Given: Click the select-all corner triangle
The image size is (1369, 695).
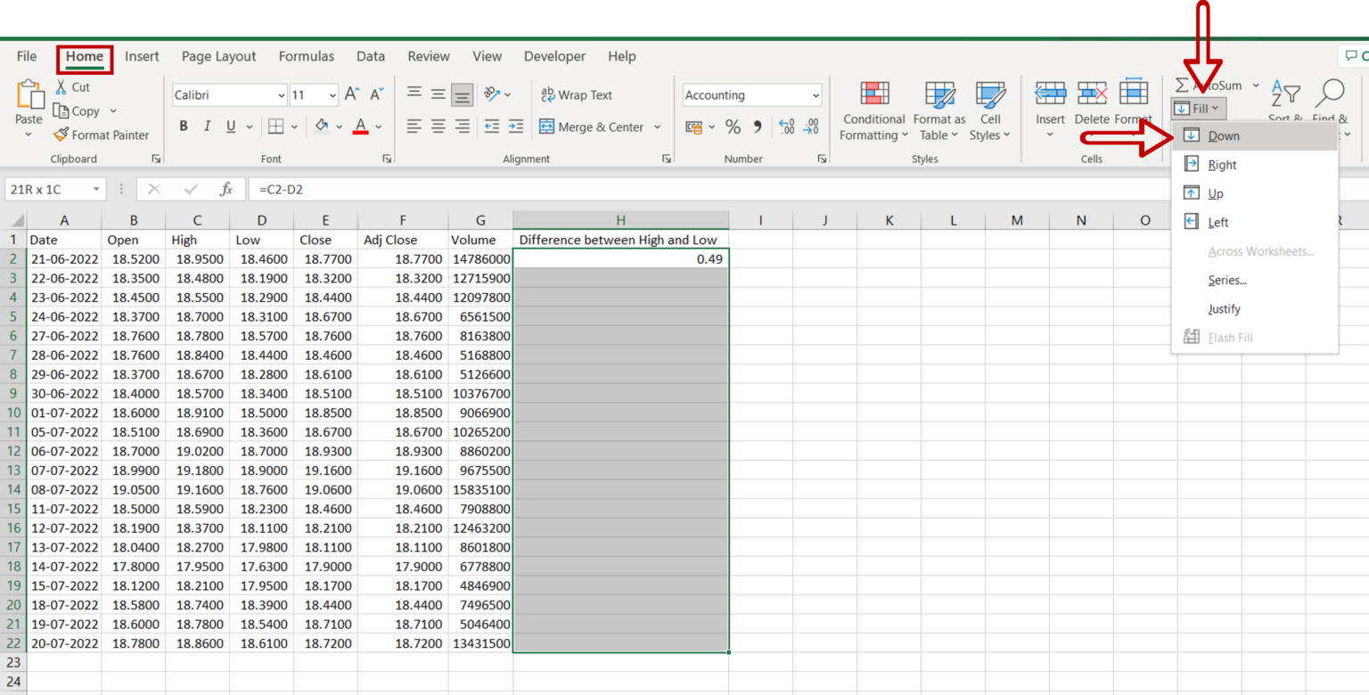Looking at the screenshot, I should pyautogui.click(x=17, y=220).
